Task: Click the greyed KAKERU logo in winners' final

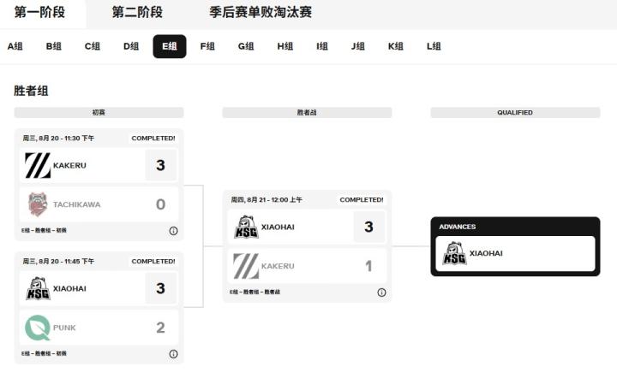Action: (246, 266)
